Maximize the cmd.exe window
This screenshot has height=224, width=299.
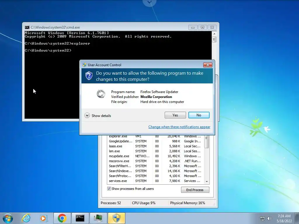click(203, 27)
